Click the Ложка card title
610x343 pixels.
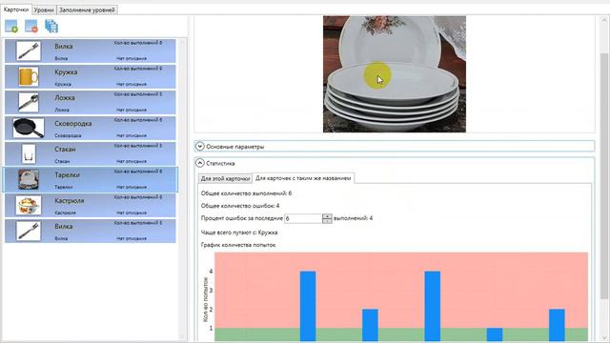pos(64,97)
